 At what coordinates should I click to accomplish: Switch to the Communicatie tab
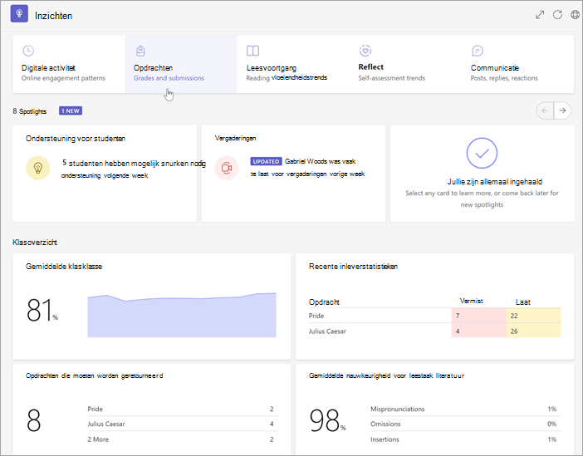(517, 64)
